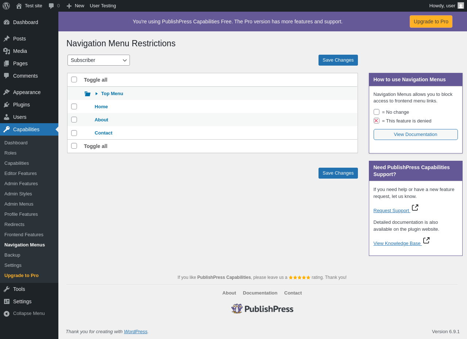This screenshot has width=467, height=339.
Task: Click the PublishPress footer logo
Action: [x=262, y=309]
